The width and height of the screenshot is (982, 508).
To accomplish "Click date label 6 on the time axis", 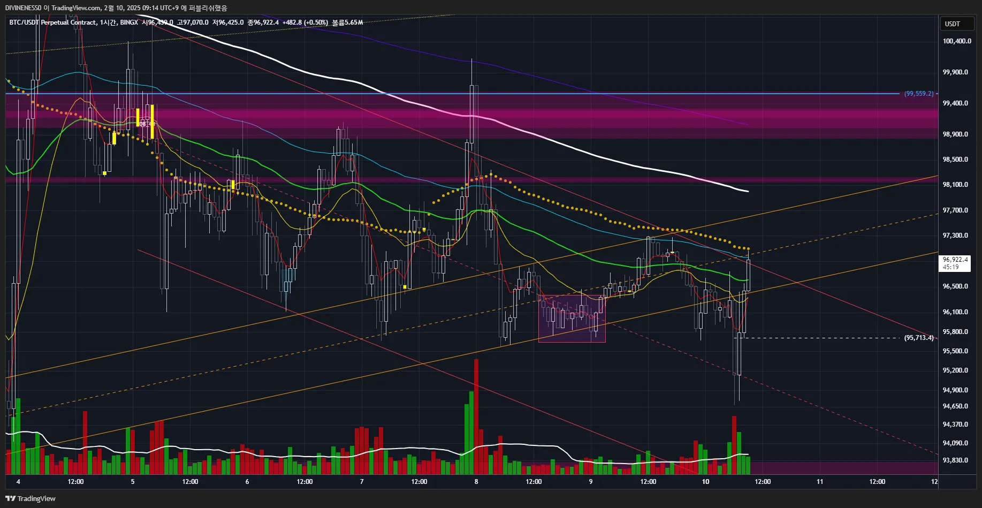I will tap(247, 482).
